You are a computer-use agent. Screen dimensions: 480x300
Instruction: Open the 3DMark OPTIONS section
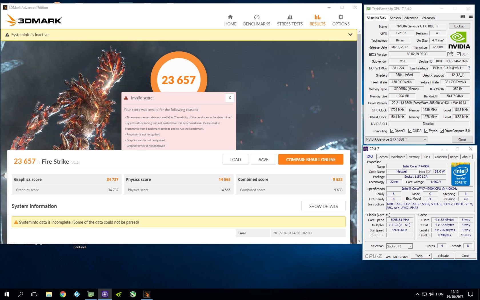(x=341, y=21)
